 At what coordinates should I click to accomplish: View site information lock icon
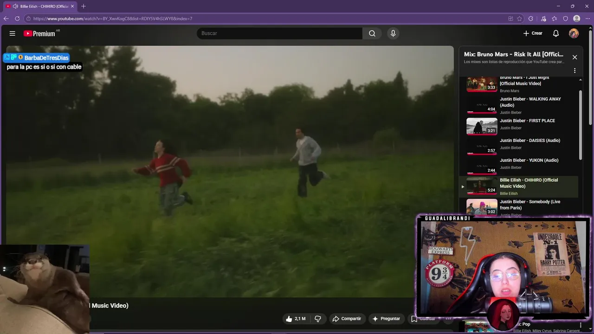tap(28, 19)
